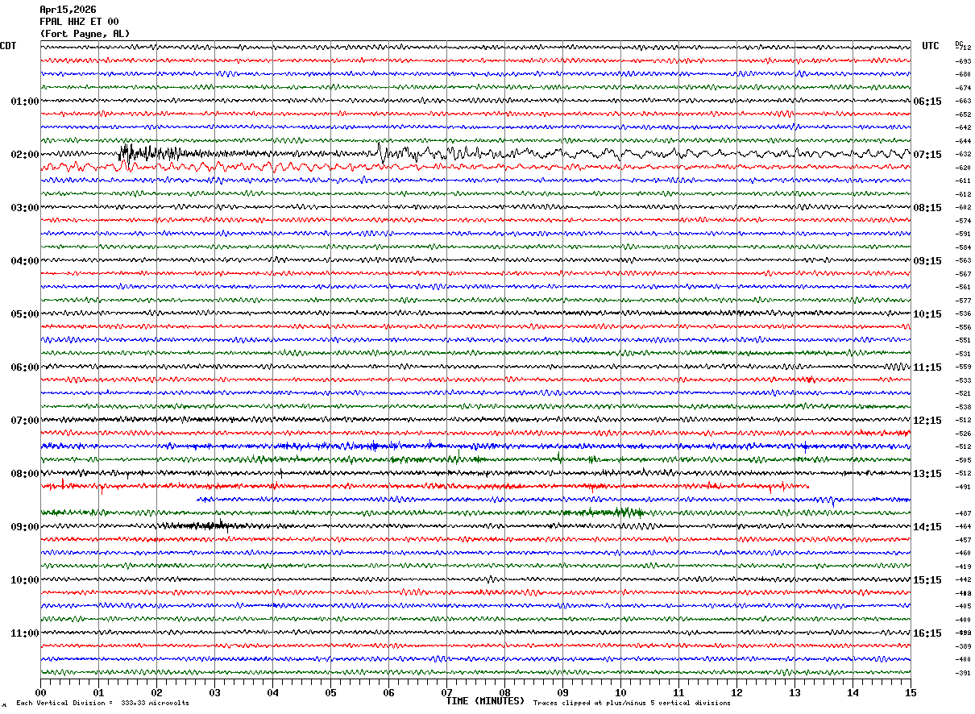Click the DC offset value -663

(x=963, y=102)
